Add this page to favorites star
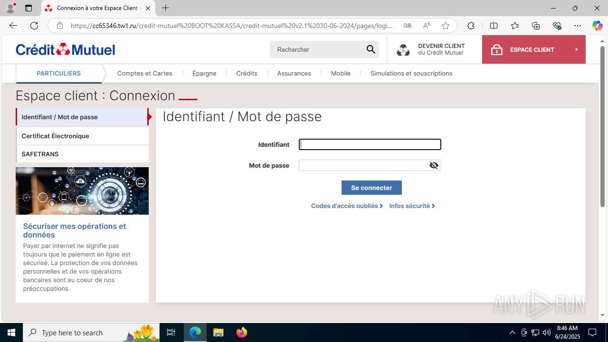608x342 pixels. coord(446,26)
